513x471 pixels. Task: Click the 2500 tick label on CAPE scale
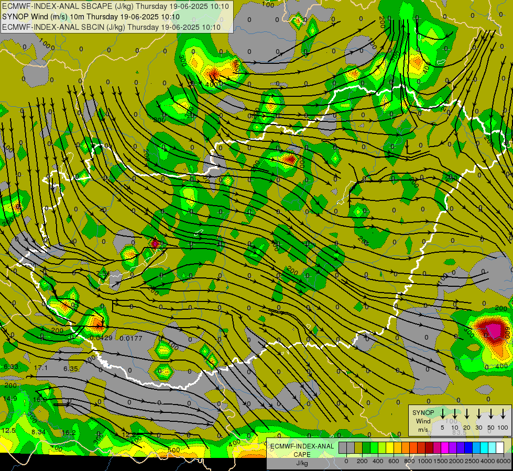pyautogui.click(x=472, y=461)
